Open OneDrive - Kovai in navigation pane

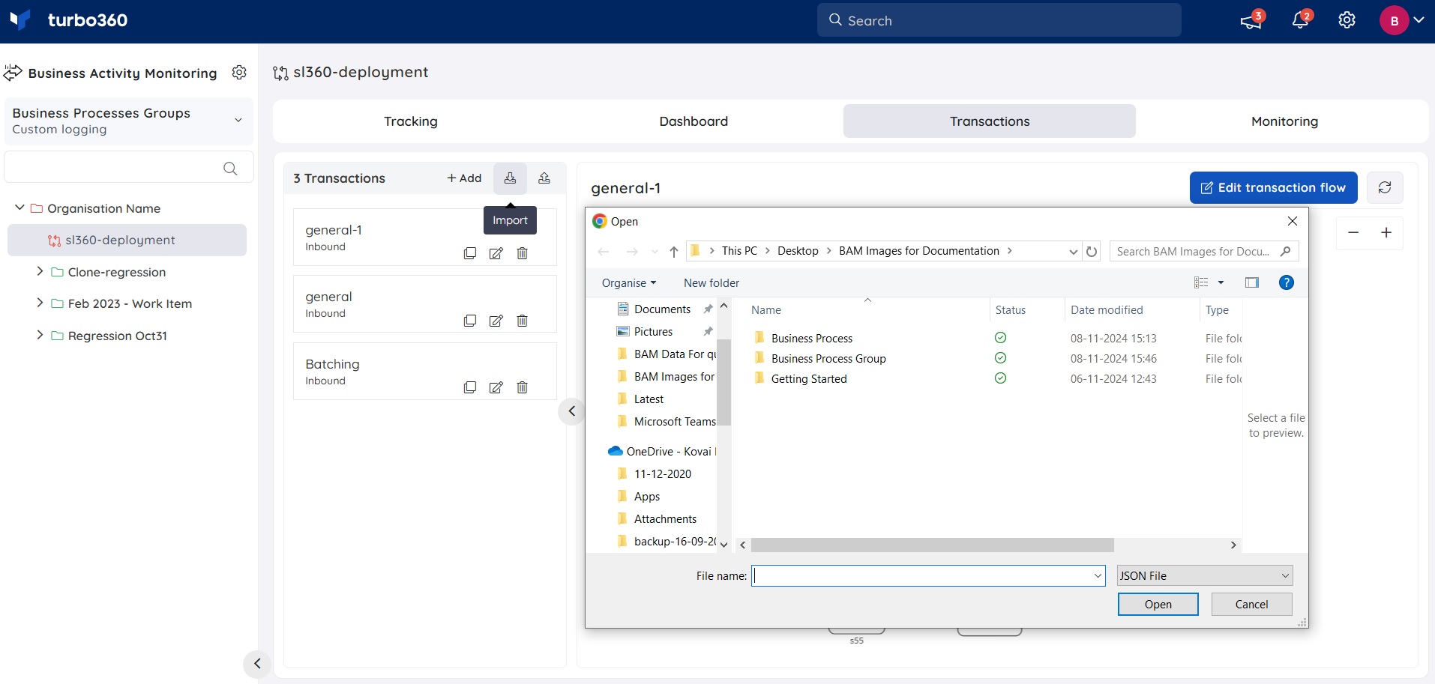click(662, 451)
